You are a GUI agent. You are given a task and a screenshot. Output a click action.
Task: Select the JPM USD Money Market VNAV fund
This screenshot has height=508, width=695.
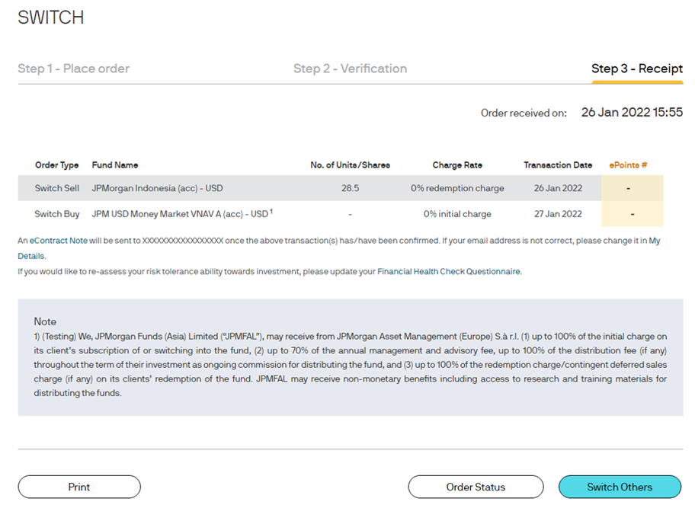pos(182,214)
